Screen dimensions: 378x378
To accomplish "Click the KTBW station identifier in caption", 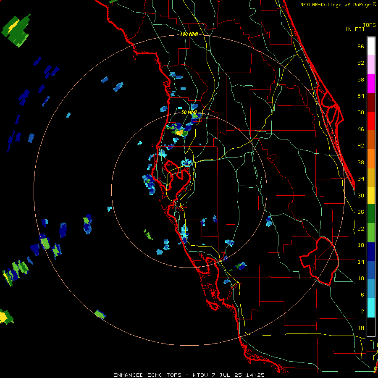I will (200, 375).
